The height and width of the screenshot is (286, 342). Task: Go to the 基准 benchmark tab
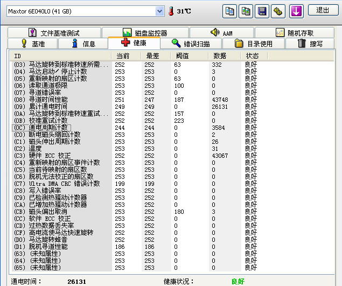tap(32, 44)
